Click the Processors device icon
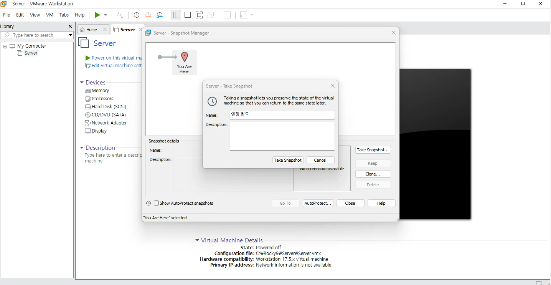The image size is (551, 285). [x=88, y=99]
